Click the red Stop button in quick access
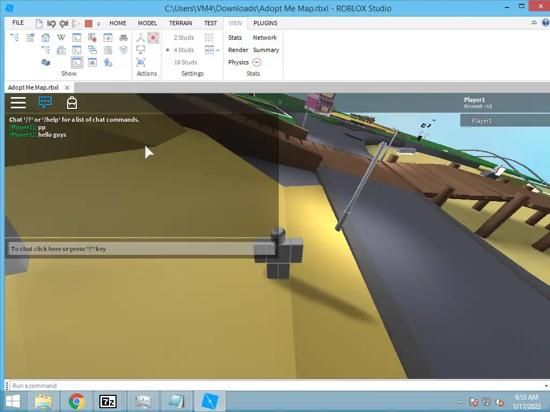550x412 pixels. (89, 24)
